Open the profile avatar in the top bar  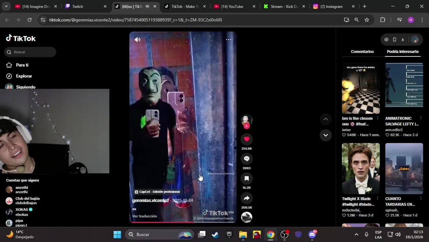(415, 40)
